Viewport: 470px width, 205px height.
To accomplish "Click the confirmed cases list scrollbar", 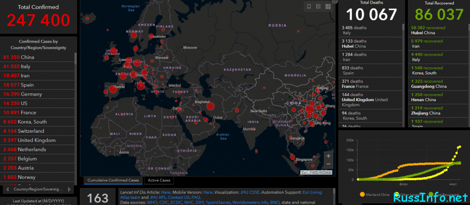I will (76, 59).
